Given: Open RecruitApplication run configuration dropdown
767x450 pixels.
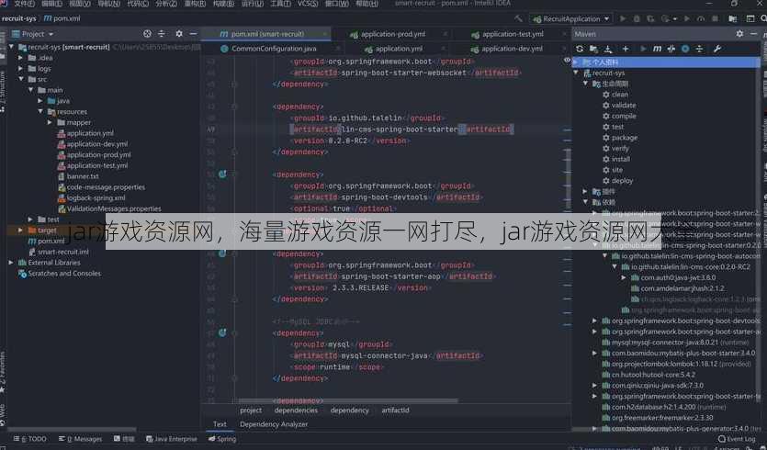Looking at the screenshot, I should [571, 18].
